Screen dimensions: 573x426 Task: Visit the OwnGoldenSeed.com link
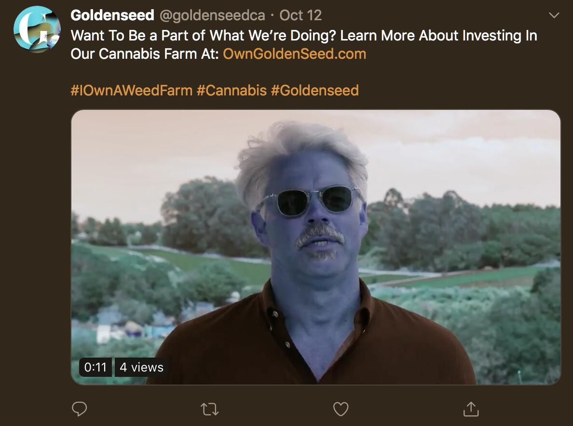pyautogui.click(x=295, y=53)
